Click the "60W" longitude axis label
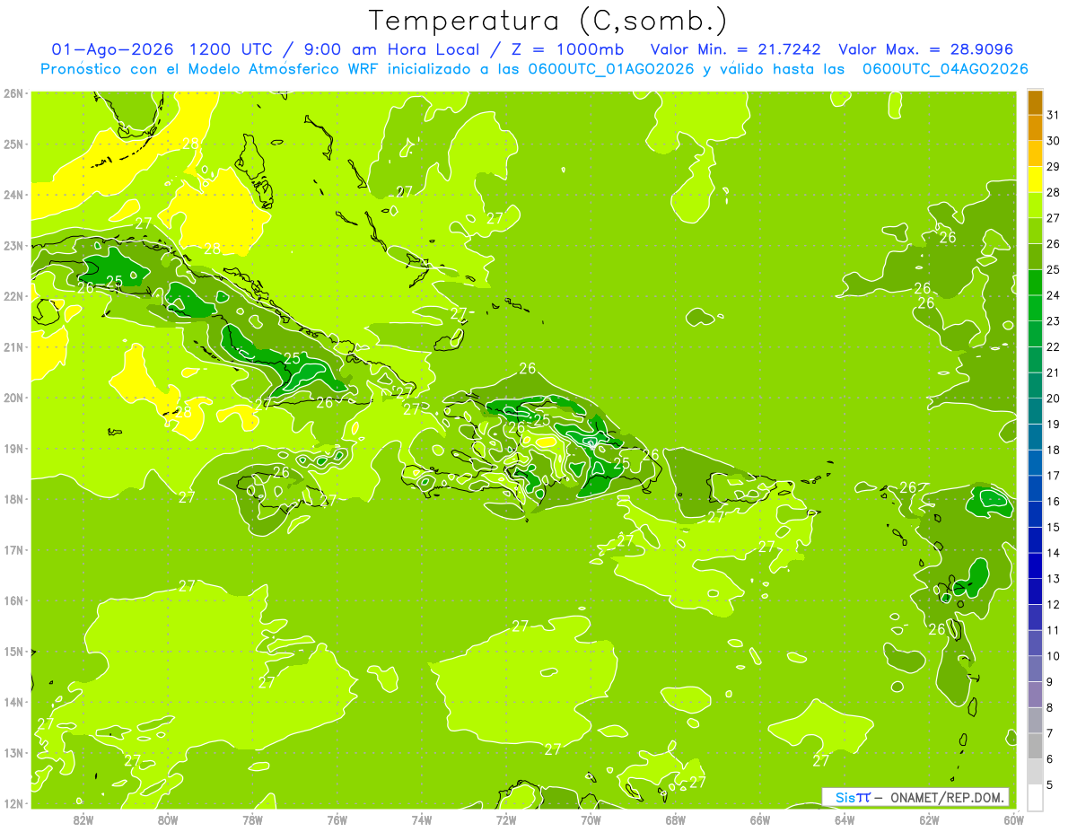This screenshot has width=1077, height=832. click(x=1013, y=820)
